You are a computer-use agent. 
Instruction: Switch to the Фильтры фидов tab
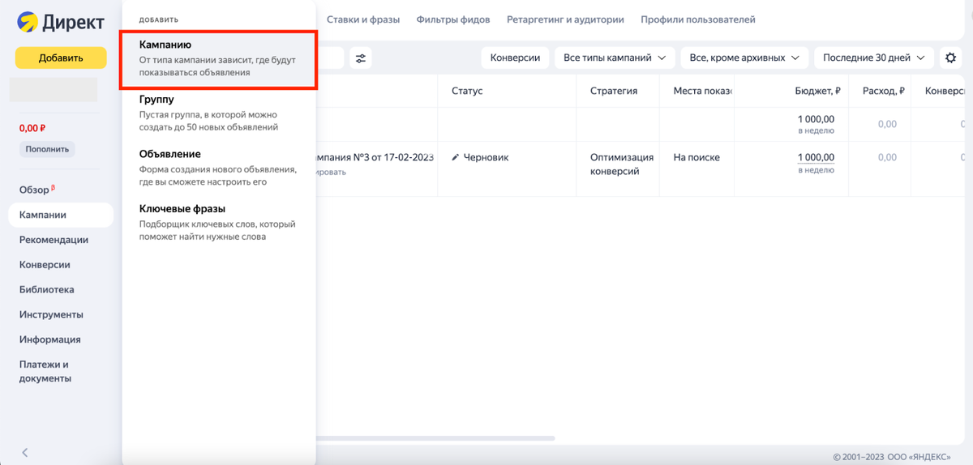[x=453, y=19]
